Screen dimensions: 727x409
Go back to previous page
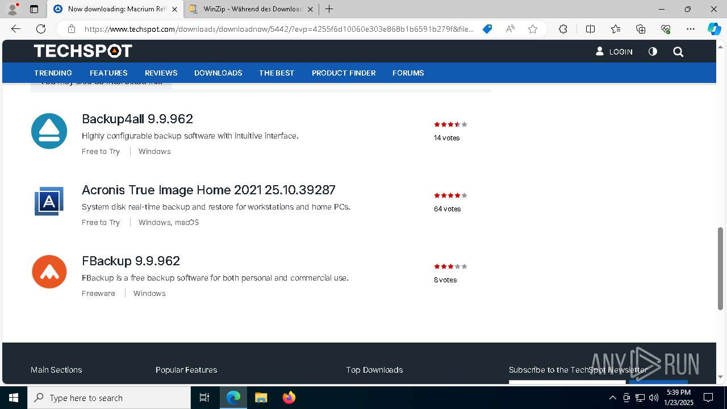16,29
